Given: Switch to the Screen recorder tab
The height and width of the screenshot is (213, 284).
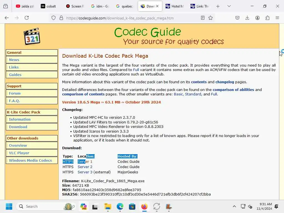Looking at the screenshot, I should 75,6.
